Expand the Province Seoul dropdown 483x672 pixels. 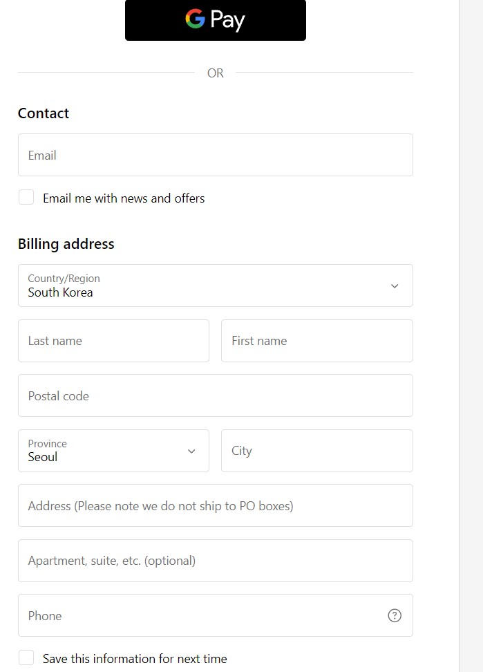pos(104,451)
